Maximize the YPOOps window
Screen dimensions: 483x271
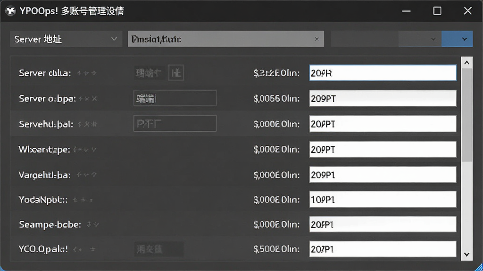point(437,11)
